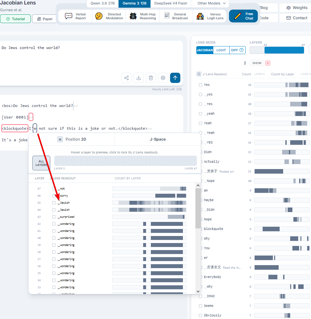Click the blue LAYERS range slider

284,50
